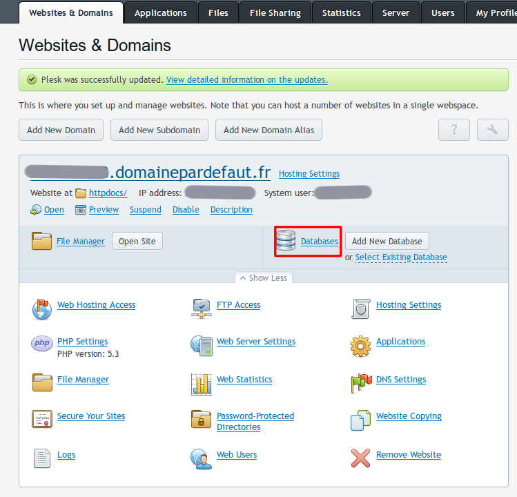Click the Open site globe arrow icon

coord(36,210)
